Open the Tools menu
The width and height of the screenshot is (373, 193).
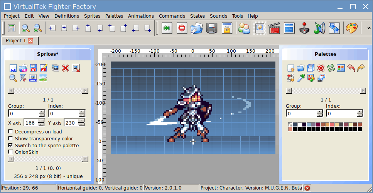tap(238, 16)
